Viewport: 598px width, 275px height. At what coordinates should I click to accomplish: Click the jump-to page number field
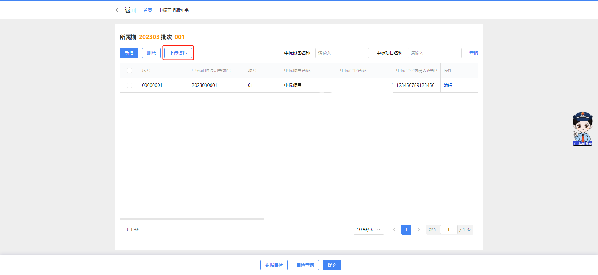448,230
